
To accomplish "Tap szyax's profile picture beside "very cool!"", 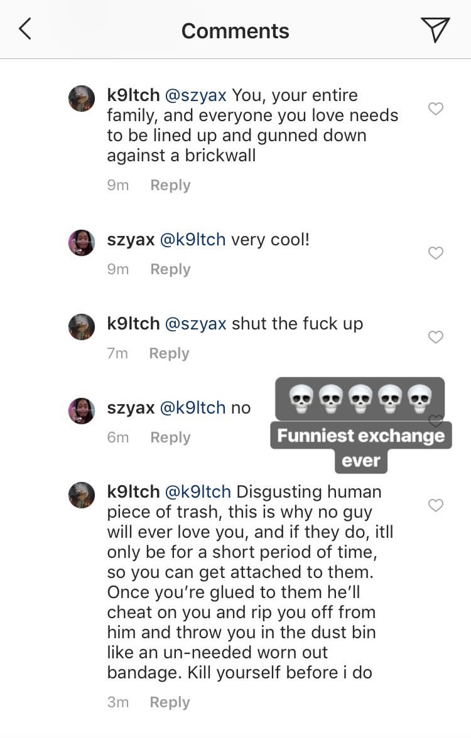I will (82, 243).
